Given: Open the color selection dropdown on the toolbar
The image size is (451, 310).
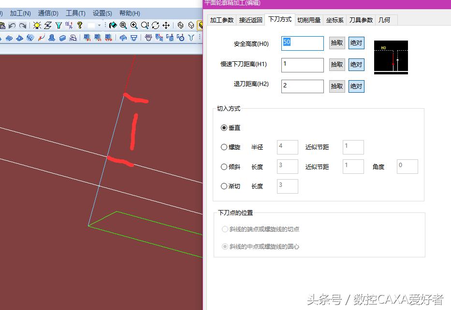Looking at the screenshot, I should [99, 25].
